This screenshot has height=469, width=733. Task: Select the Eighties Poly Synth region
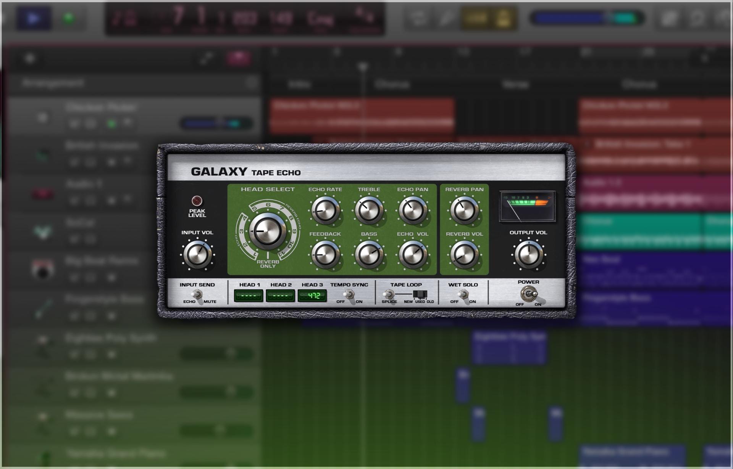[x=509, y=347]
